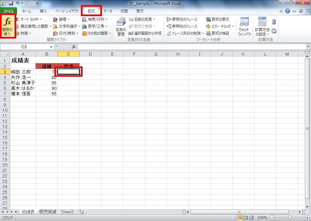
Task: Open the More Functions (その他の関数) menu
Action: pyautogui.click(x=97, y=33)
